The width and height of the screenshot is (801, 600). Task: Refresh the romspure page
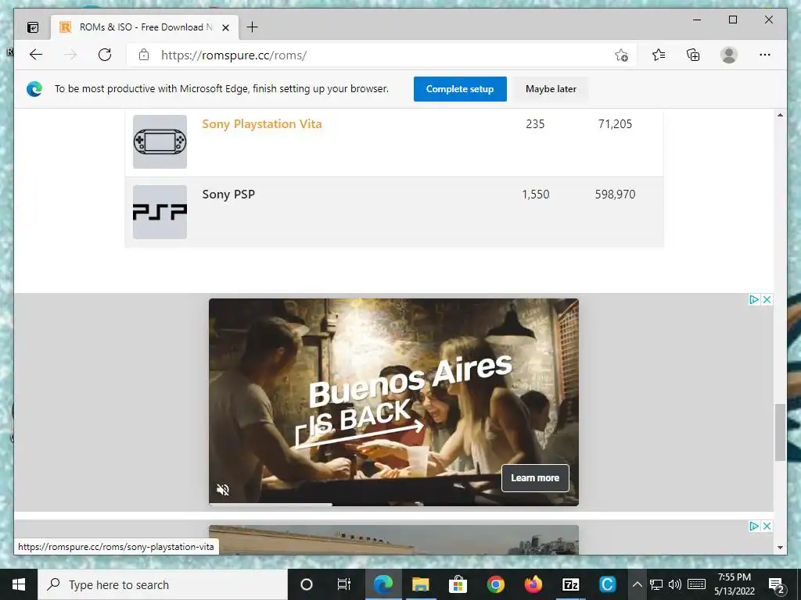(x=105, y=55)
